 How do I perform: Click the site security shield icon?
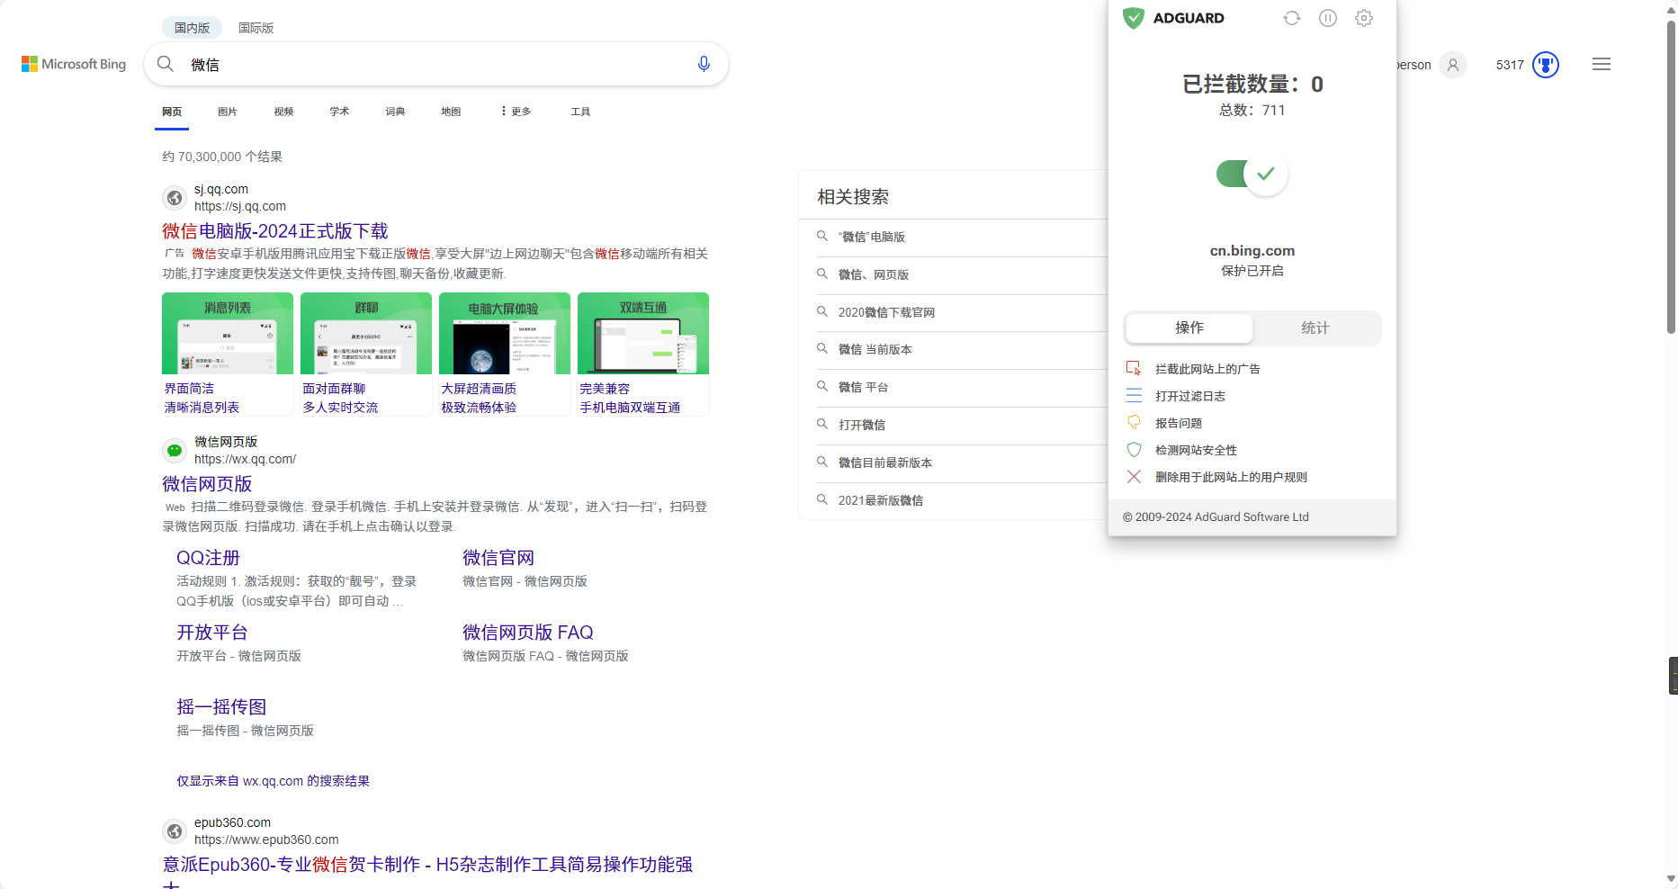tap(1134, 449)
